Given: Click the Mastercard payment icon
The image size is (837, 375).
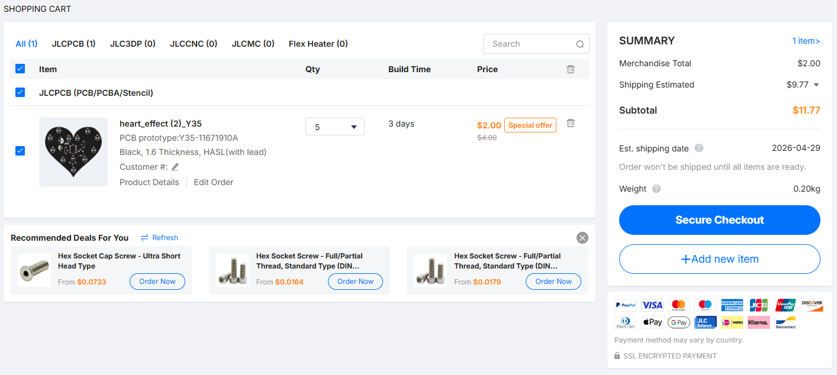Looking at the screenshot, I should point(679,305).
